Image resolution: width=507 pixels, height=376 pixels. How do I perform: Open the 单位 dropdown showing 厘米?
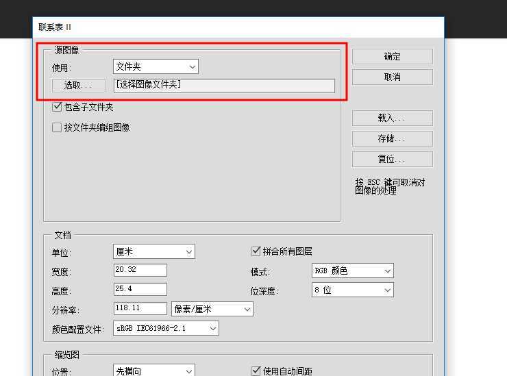(x=154, y=251)
